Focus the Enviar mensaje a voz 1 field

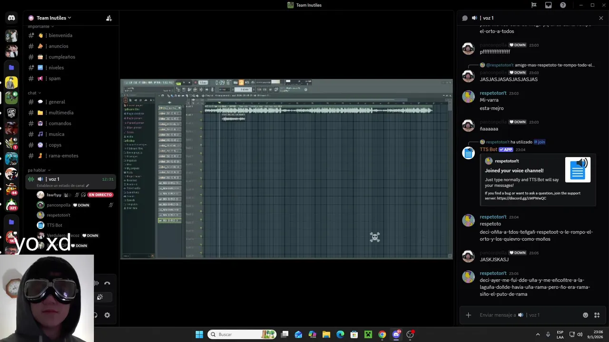pyautogui.click(x=528, y=315)
